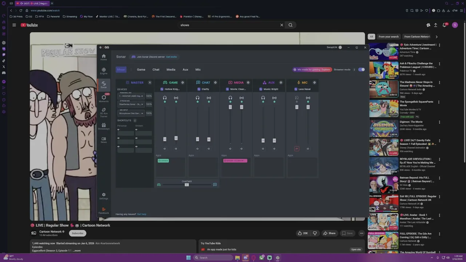Close the MASTER panel with X
Viewport: 466px width, 262px height.
coord(150,83)
